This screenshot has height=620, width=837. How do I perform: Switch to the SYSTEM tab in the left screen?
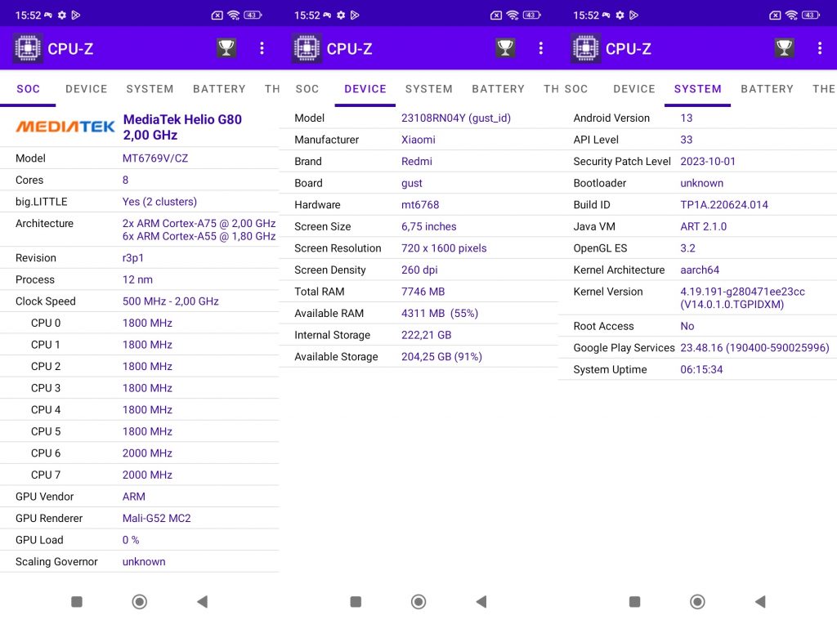click(150, 88)
